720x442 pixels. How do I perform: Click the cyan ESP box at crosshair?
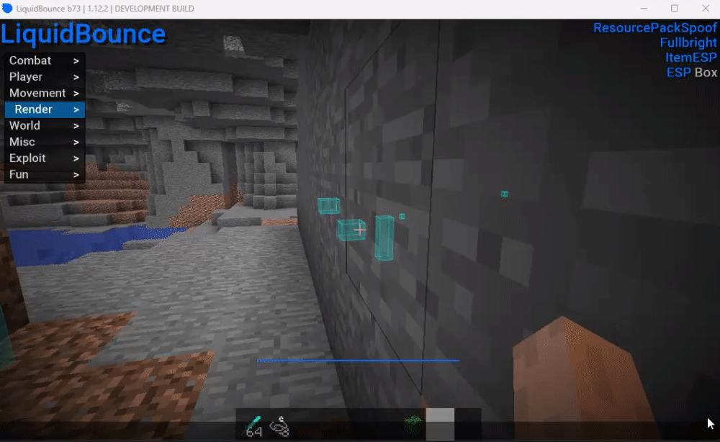tap(351, 230)
